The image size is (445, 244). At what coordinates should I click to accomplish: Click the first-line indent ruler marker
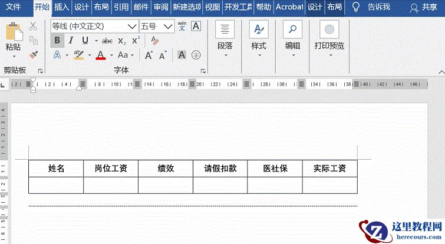point(33,81)
